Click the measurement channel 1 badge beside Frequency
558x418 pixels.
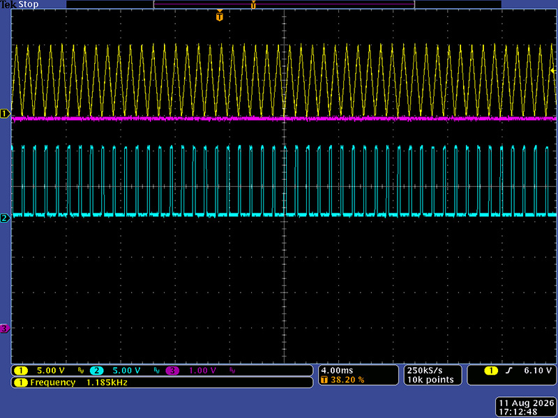(x=21, y=382)
